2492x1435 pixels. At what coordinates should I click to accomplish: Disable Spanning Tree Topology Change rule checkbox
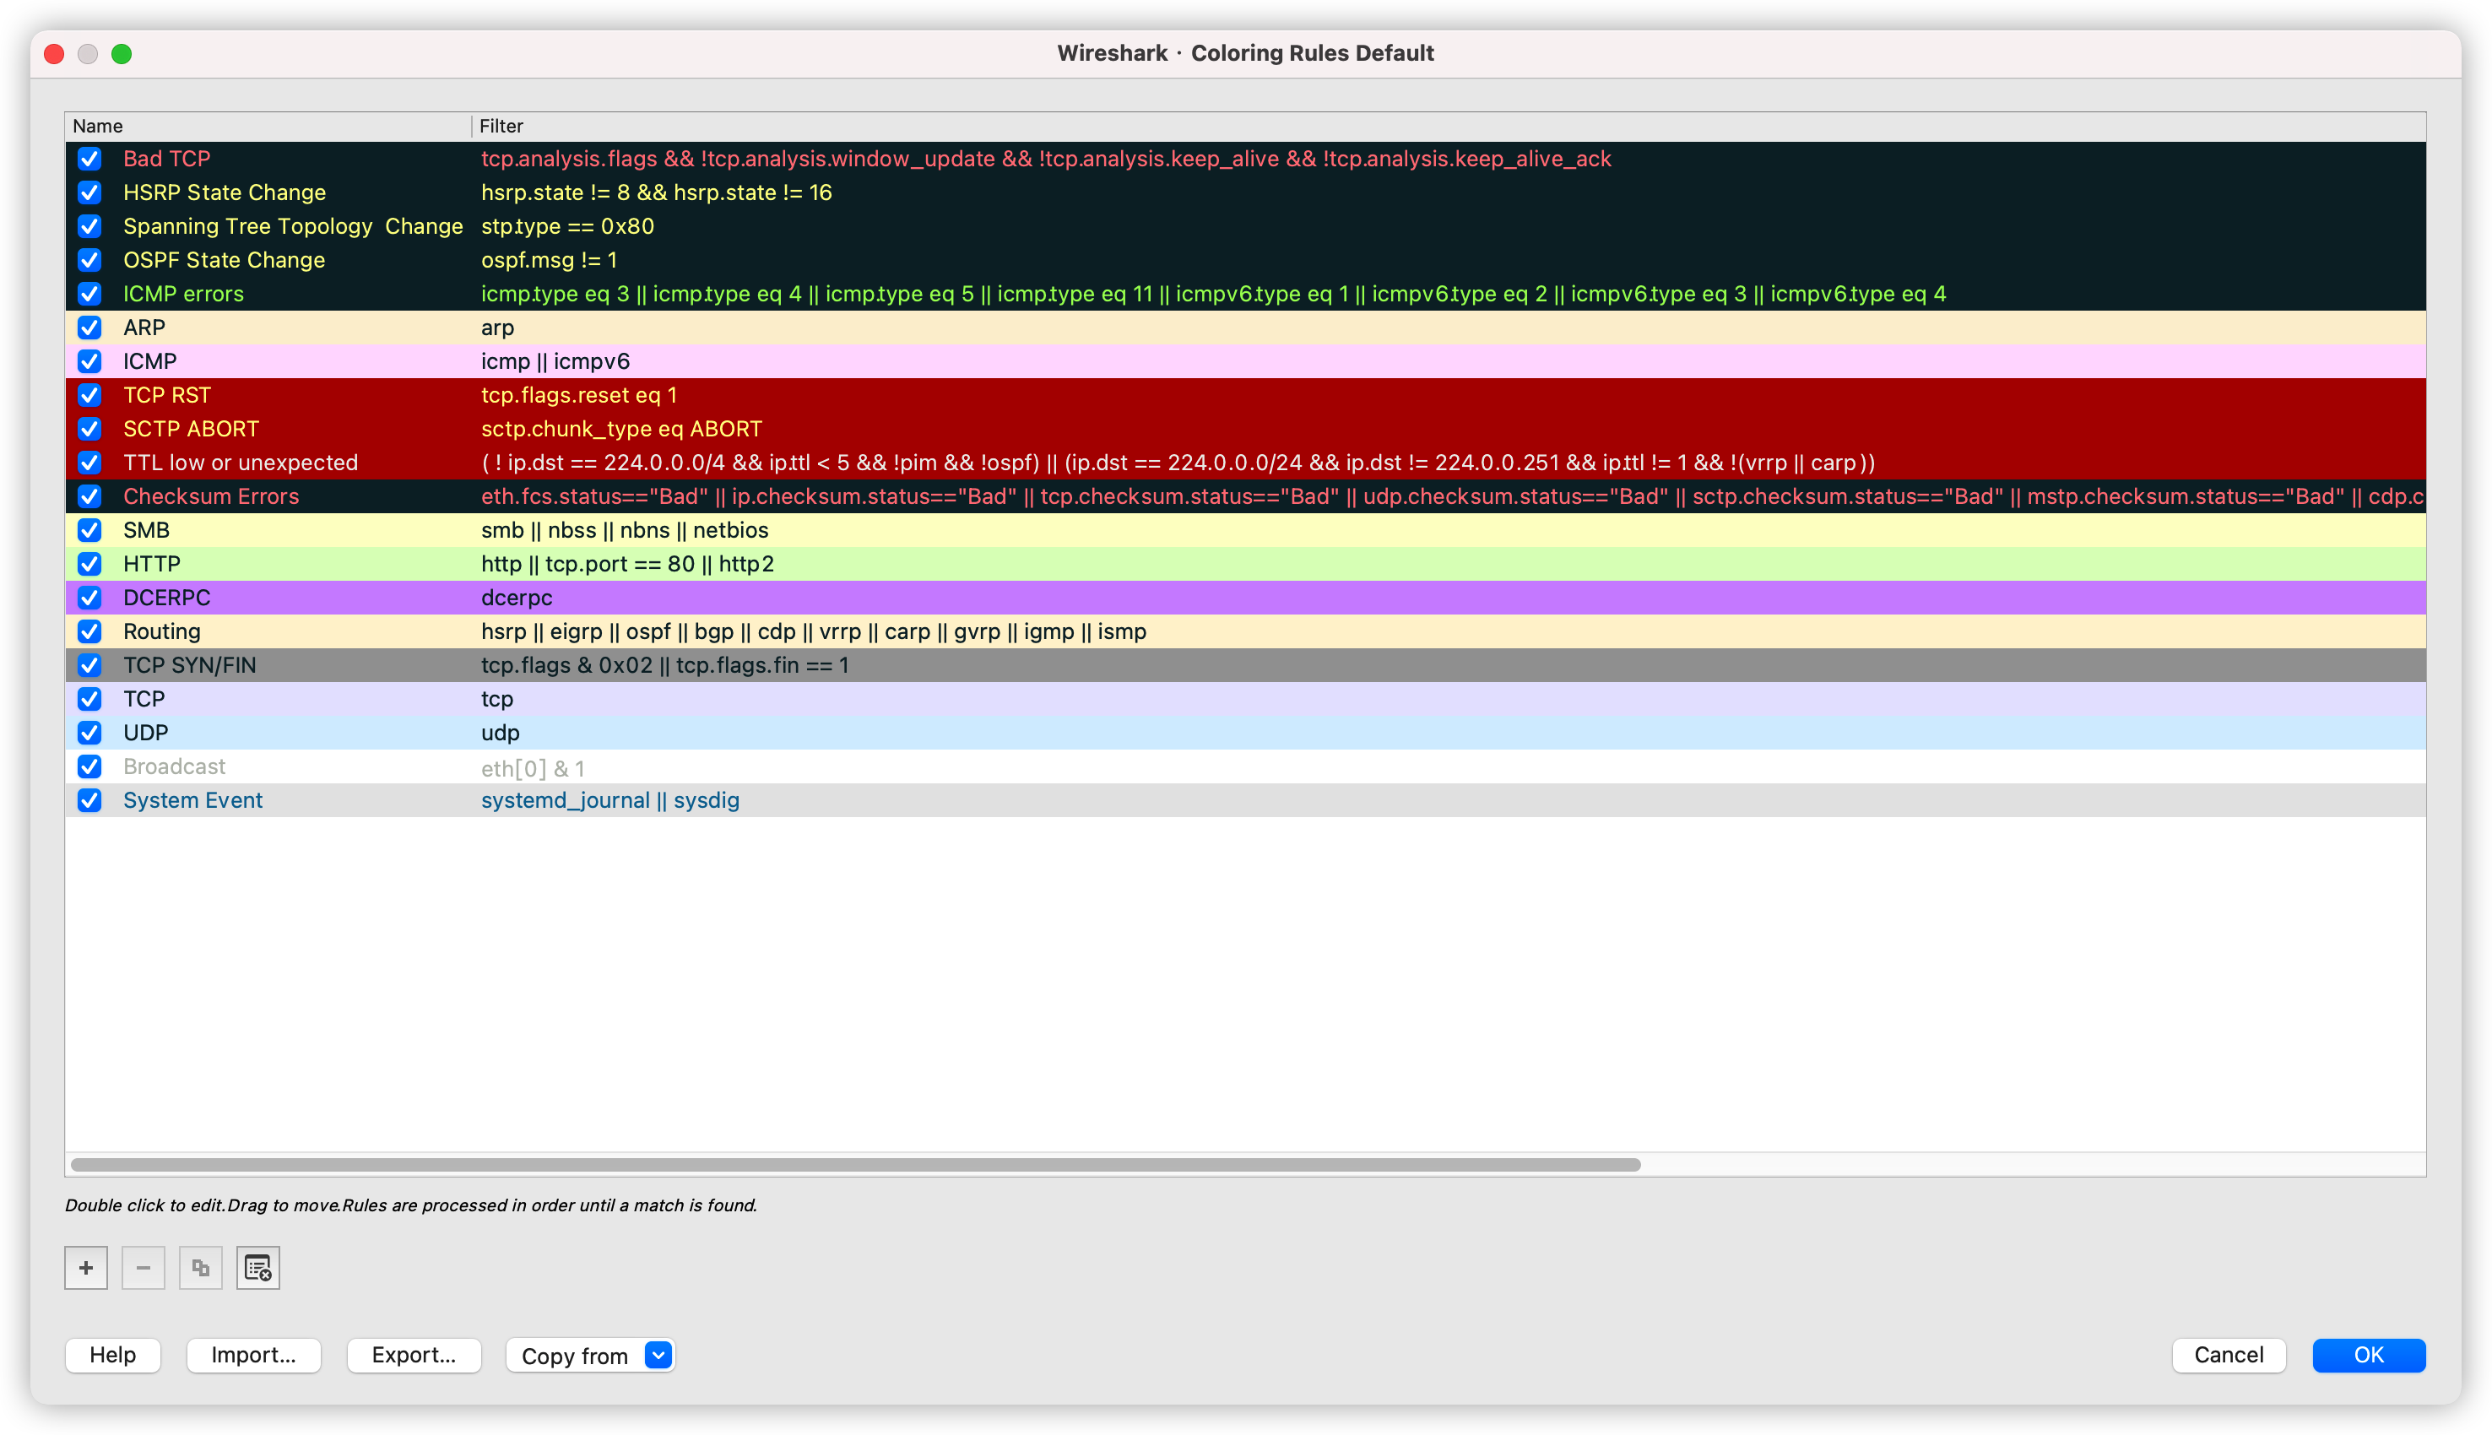pos(89,225)
